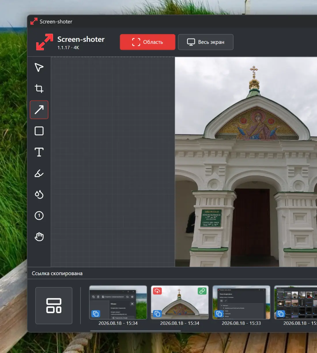Click the horizontal scrollbar below the thumbnails

pyautogui.click(x=135, y=331)
